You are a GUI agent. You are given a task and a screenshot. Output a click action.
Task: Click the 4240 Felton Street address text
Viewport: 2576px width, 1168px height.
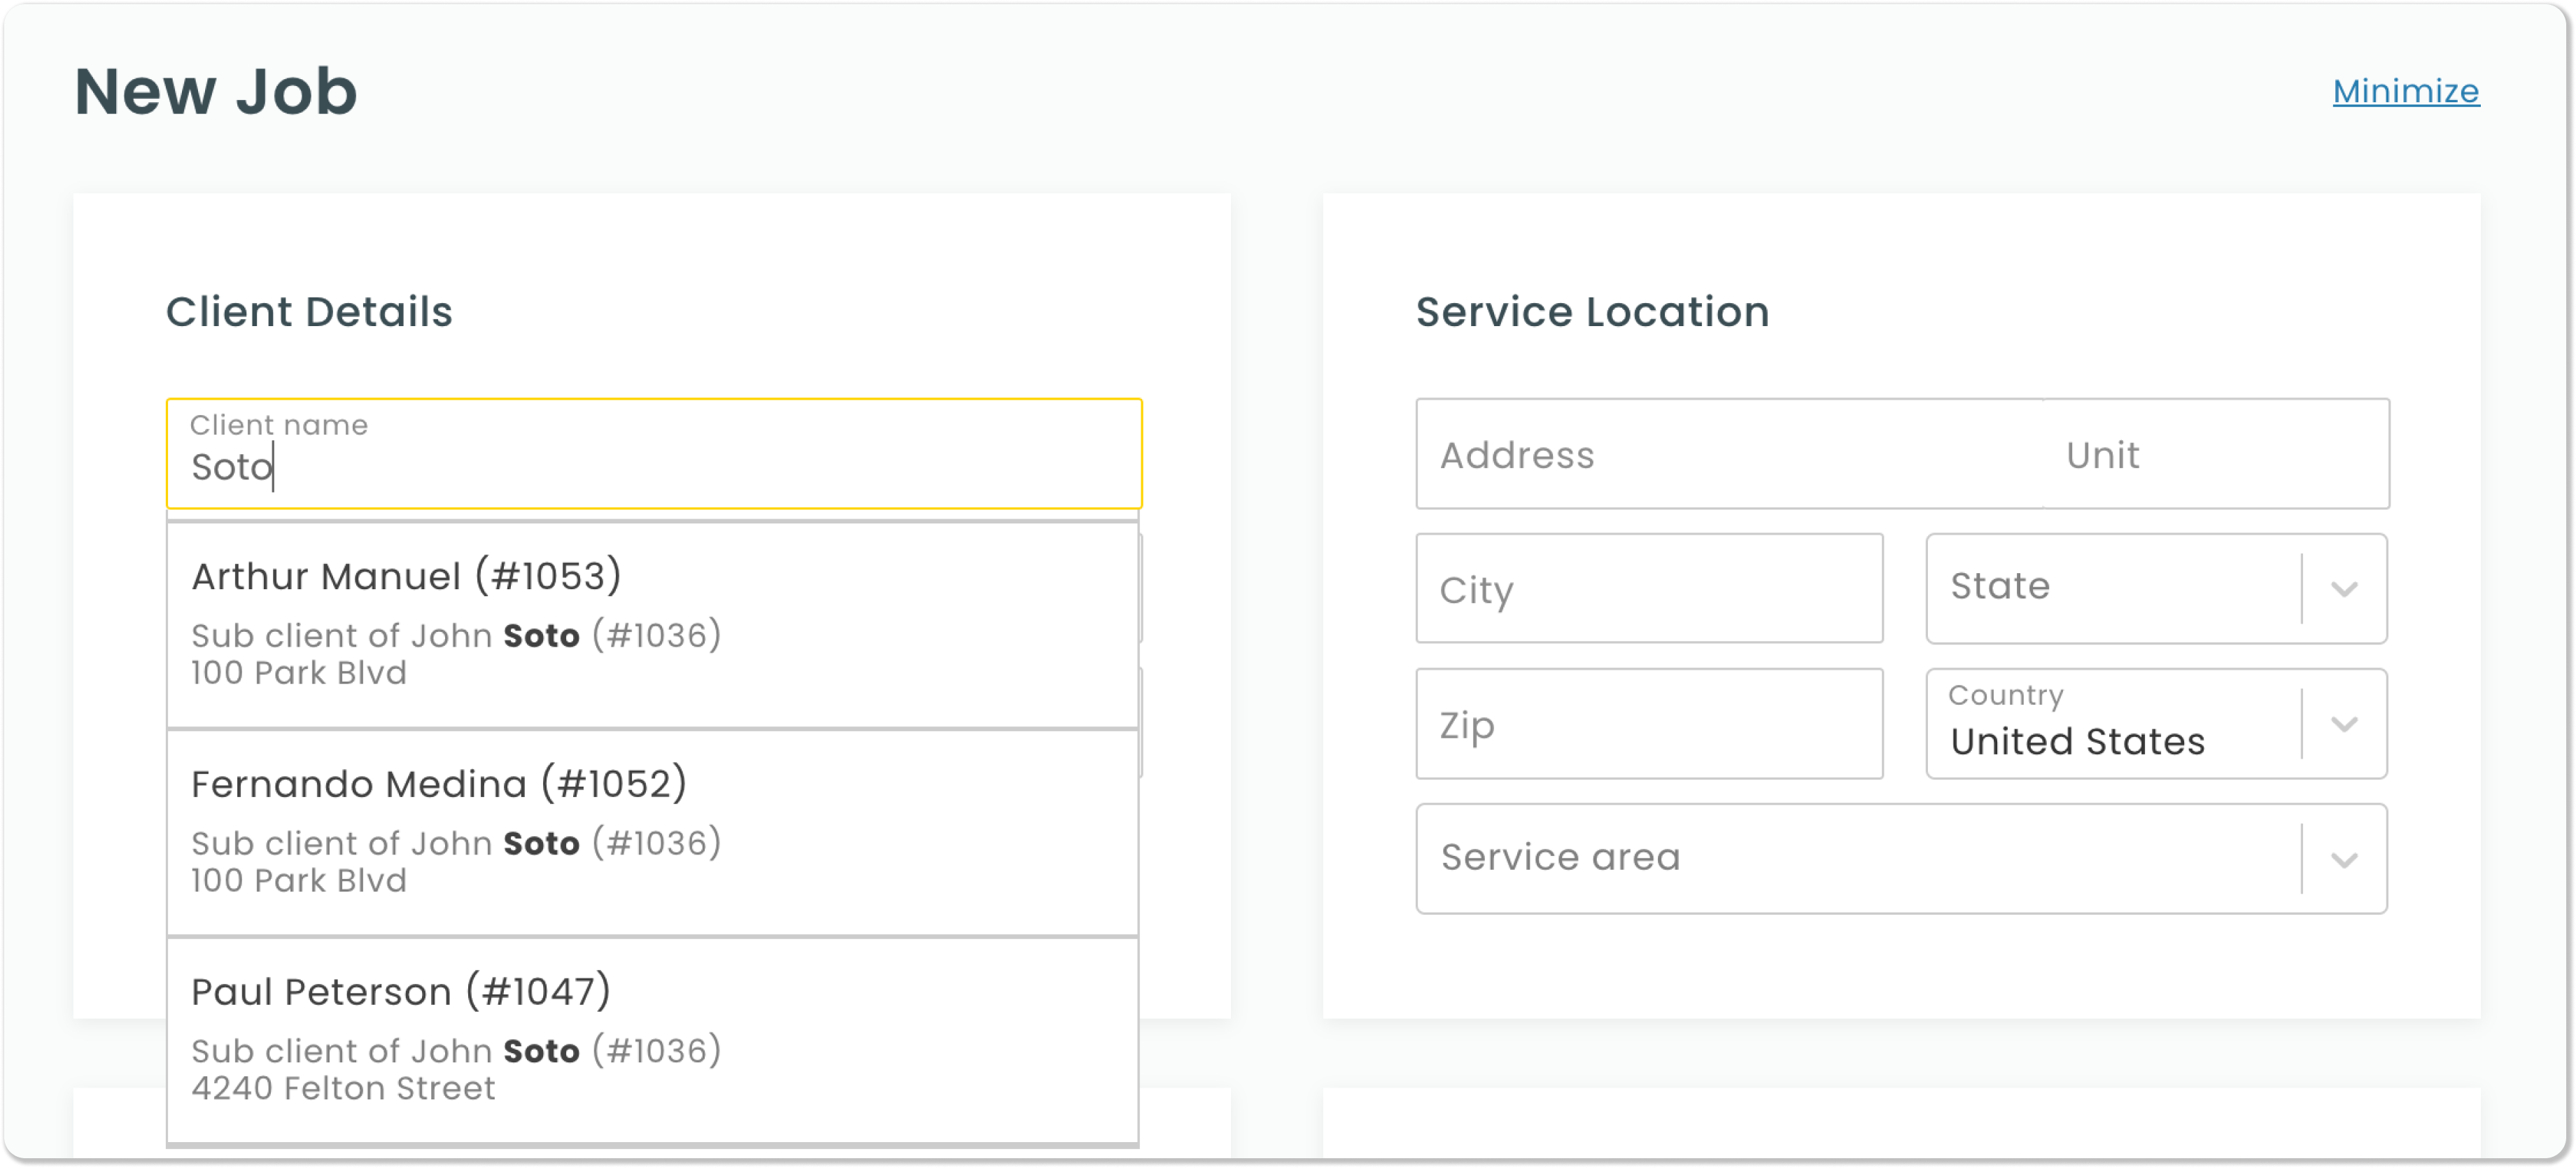pyautogui.click(x=343, y=1088)
